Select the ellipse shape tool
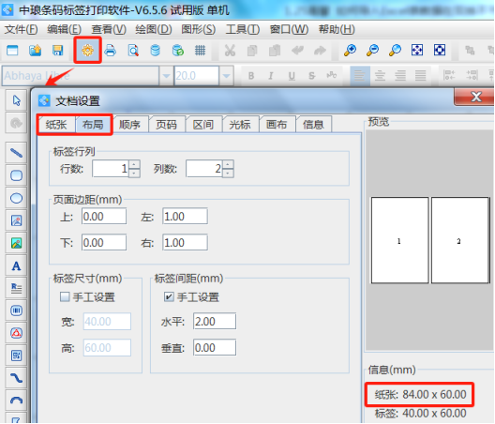The width and height of the screenshot is (495, 424). point(16,199)
